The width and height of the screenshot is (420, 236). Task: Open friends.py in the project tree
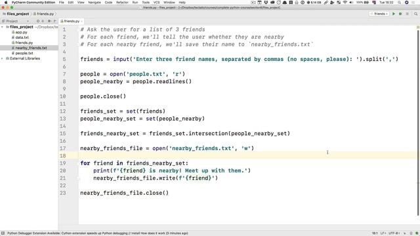click(x=24, y=43)
